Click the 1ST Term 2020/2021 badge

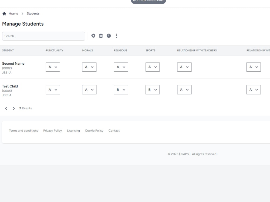[148, 1]
